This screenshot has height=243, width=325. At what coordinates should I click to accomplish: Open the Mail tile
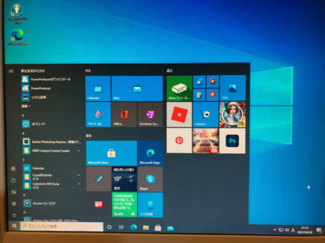click(137, 89)
